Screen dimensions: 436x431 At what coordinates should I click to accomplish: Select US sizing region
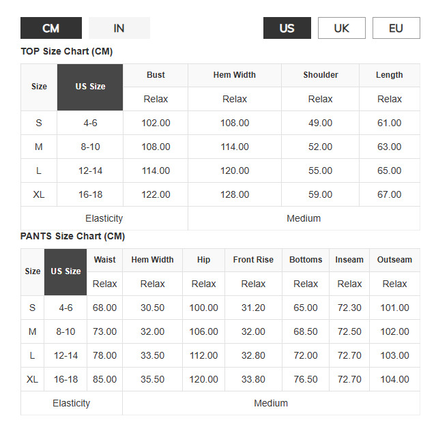(x=287, y=28)
